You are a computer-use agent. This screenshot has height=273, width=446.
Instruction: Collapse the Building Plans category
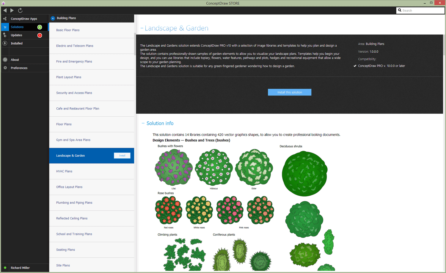coord(53,18)
